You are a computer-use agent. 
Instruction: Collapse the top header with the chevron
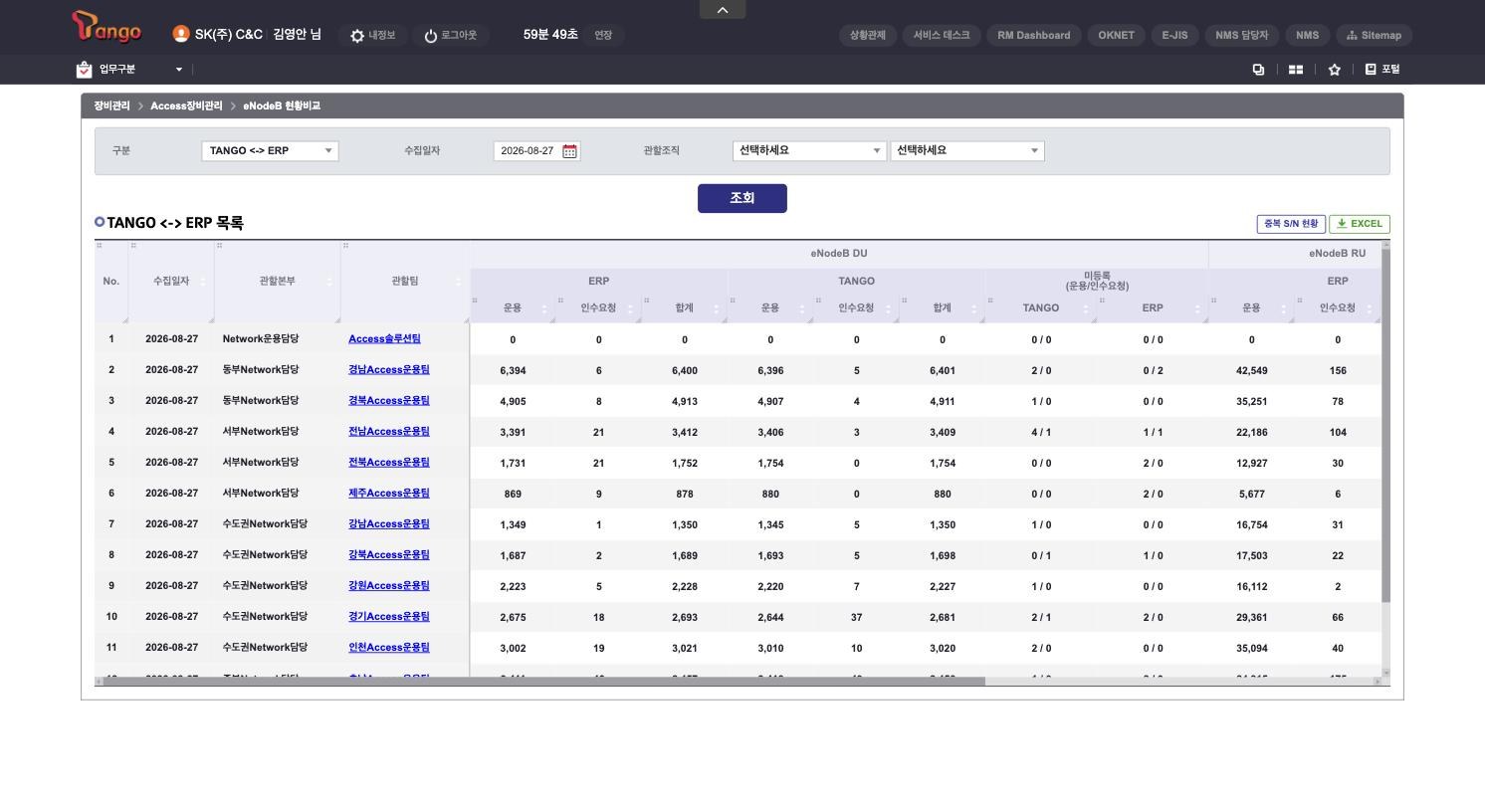pos(723,9)
